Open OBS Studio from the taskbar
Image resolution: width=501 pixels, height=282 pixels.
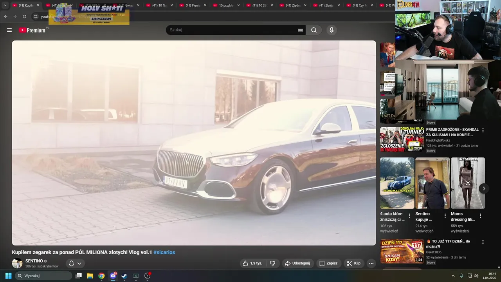(x=148, y=276)
